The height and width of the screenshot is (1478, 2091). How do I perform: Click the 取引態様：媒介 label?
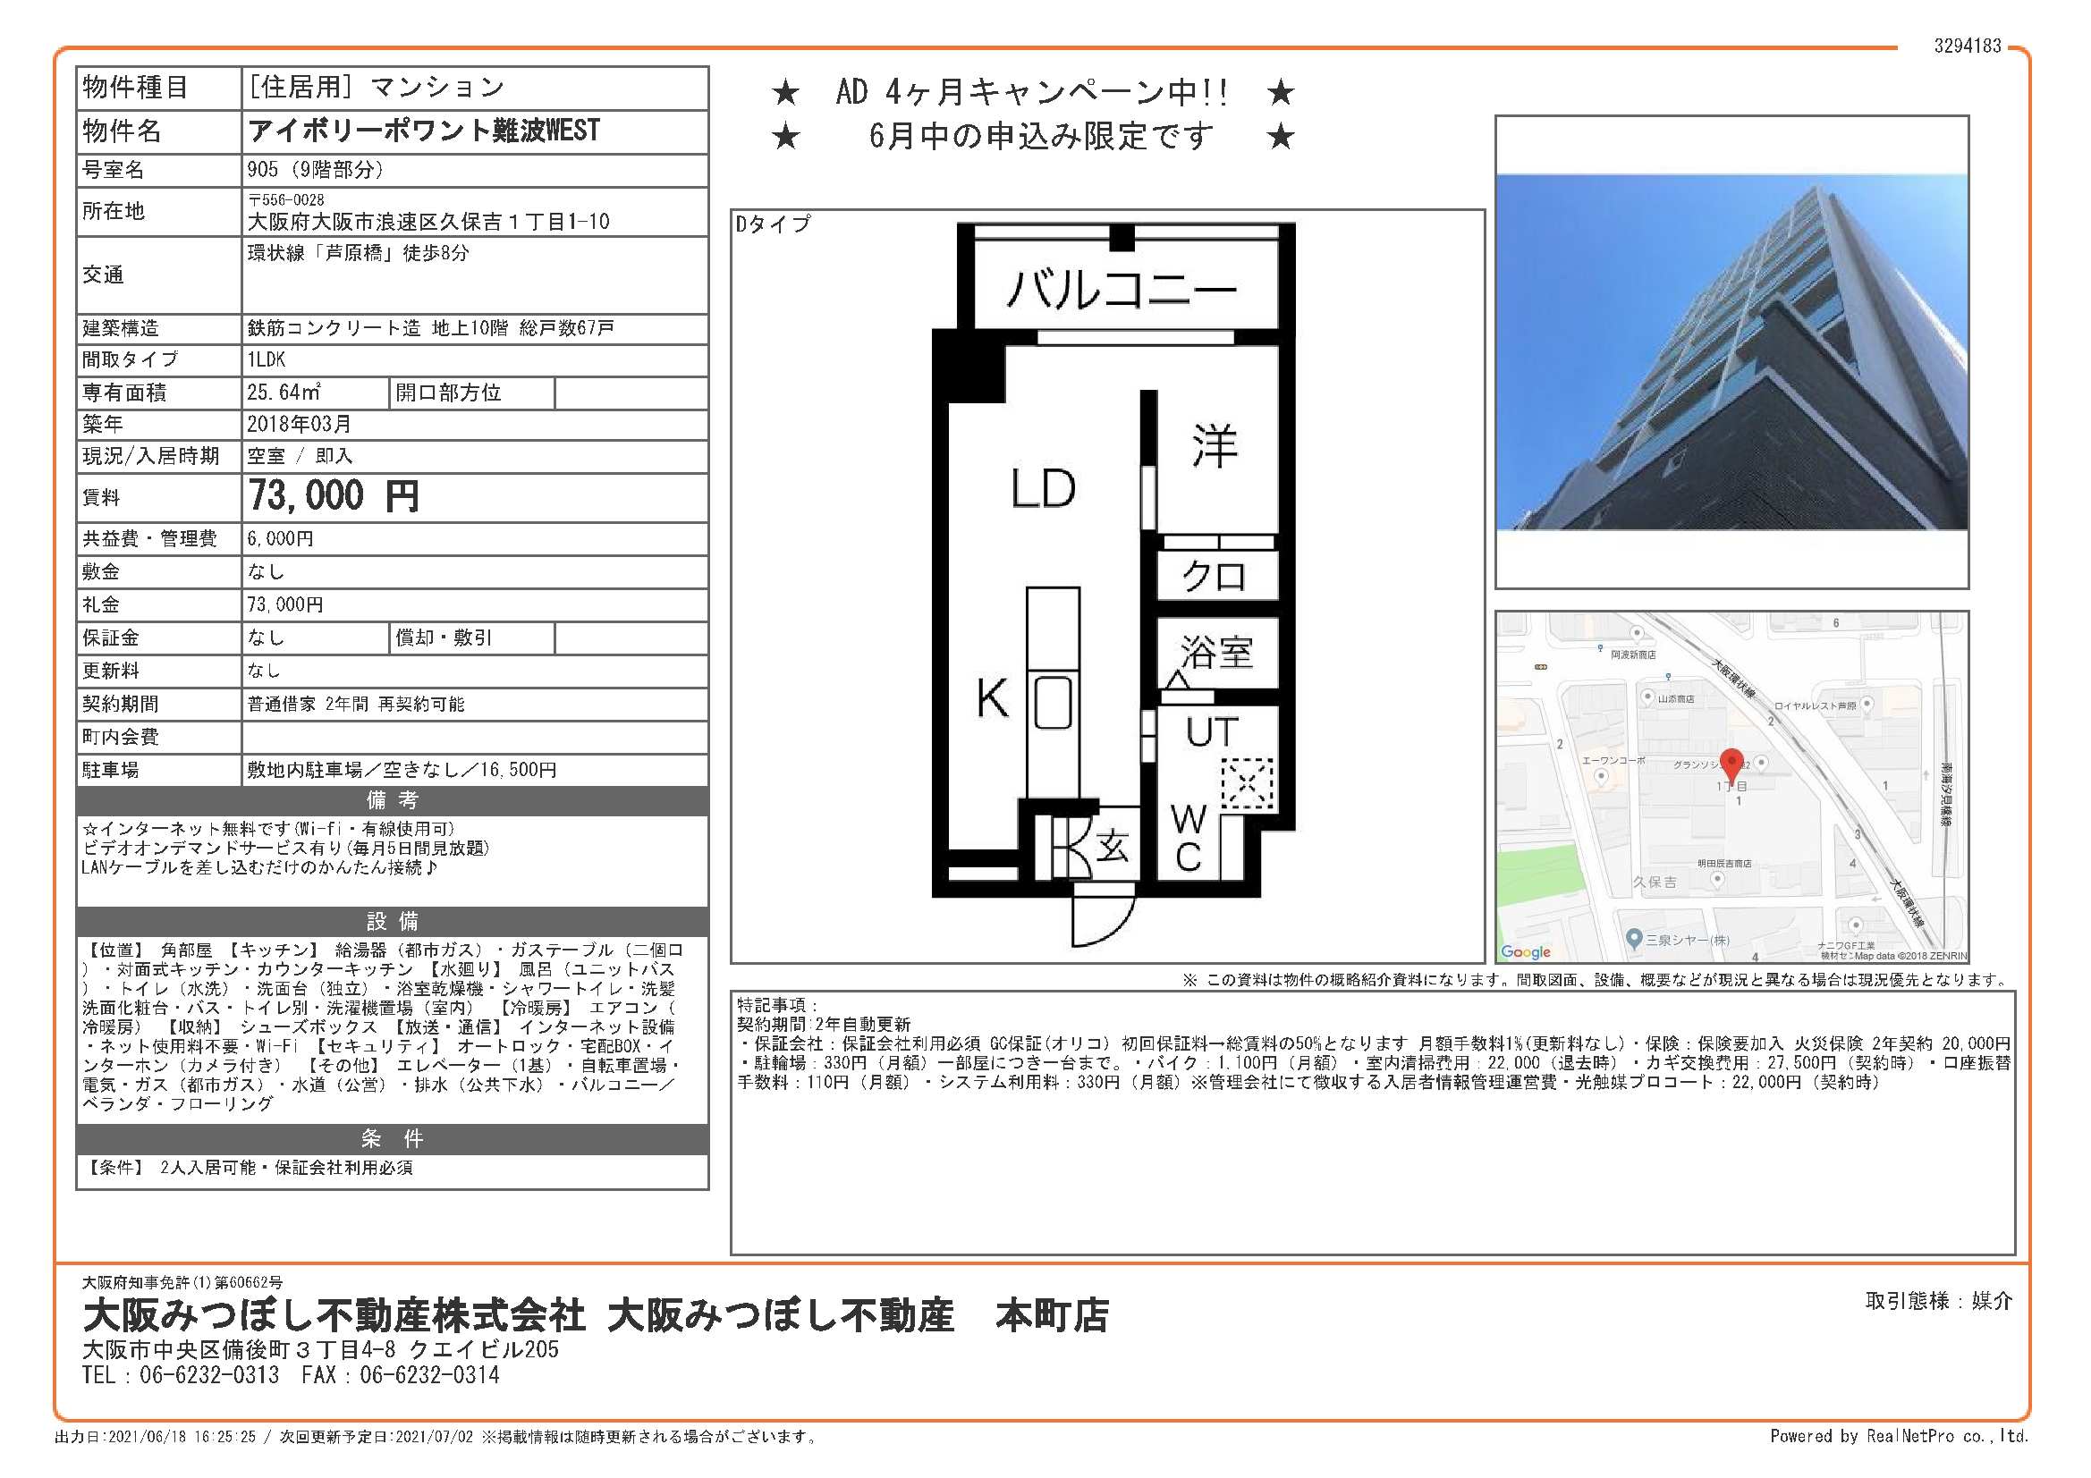pyautogui.click(x=1939, y=1300)
